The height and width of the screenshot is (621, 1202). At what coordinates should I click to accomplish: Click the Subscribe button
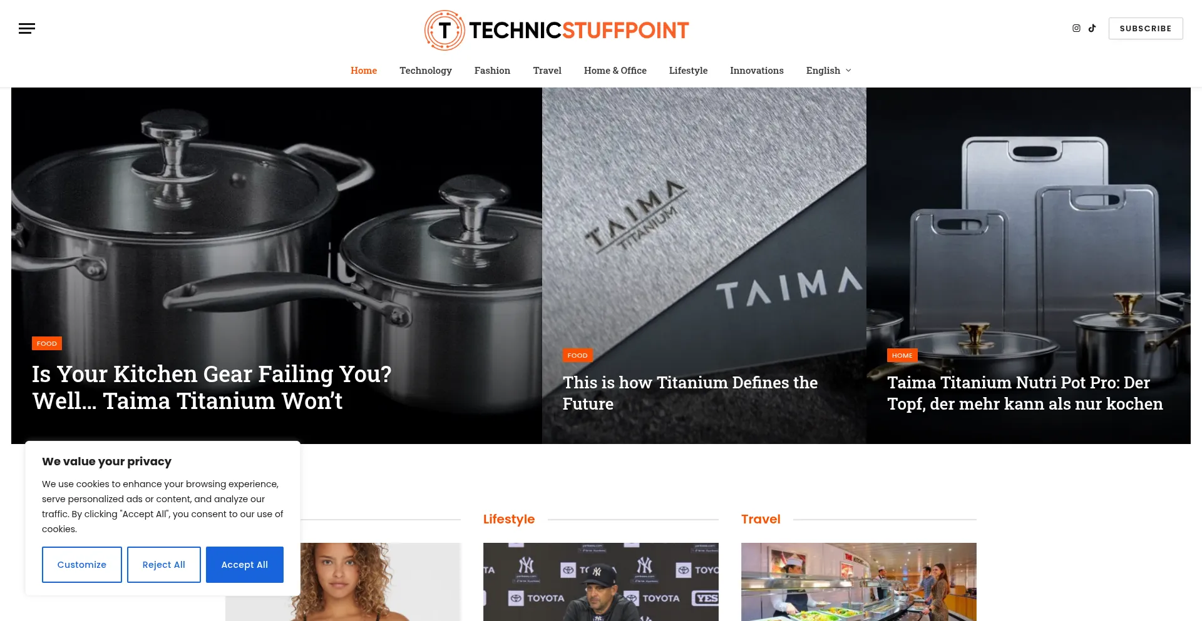(1146, 29)
